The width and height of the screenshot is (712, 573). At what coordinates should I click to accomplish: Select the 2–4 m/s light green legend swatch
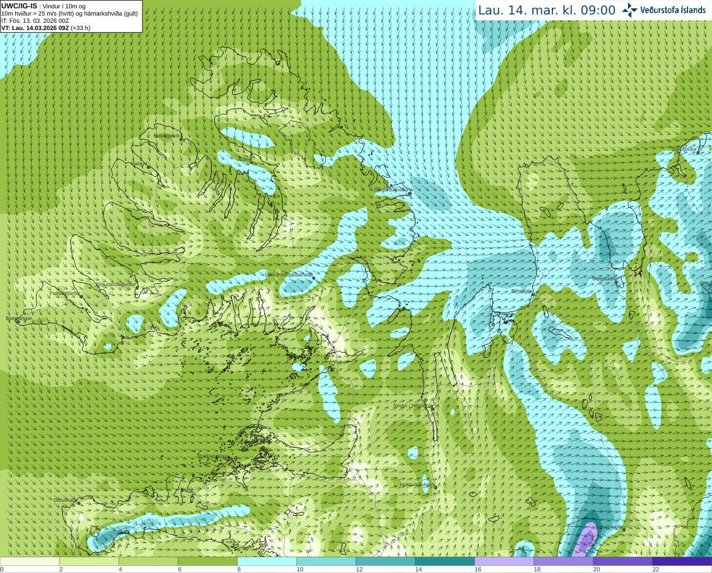point(89,561)
